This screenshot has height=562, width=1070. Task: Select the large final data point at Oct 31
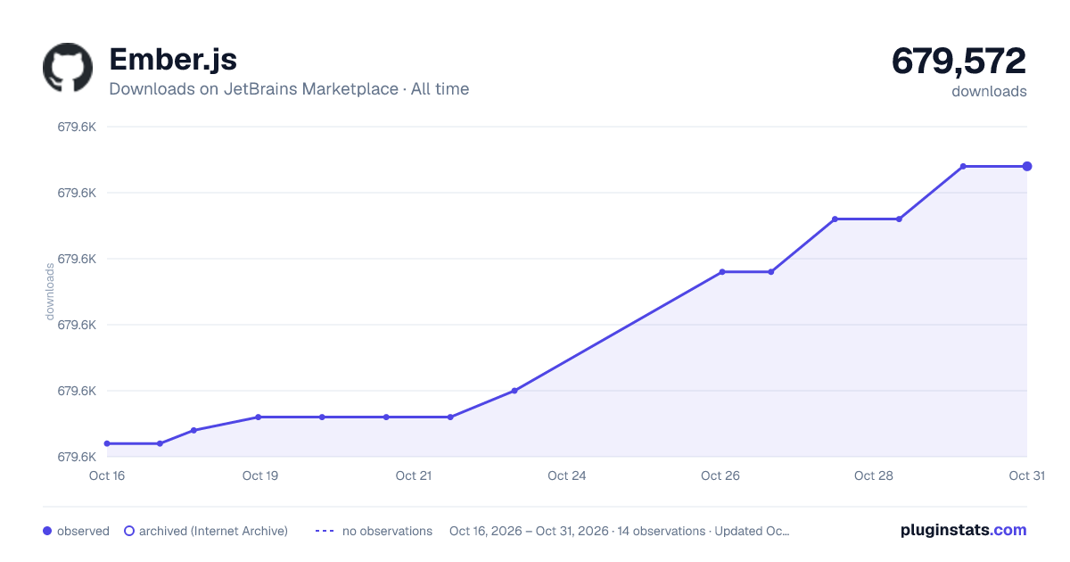tap(1027, 166)
